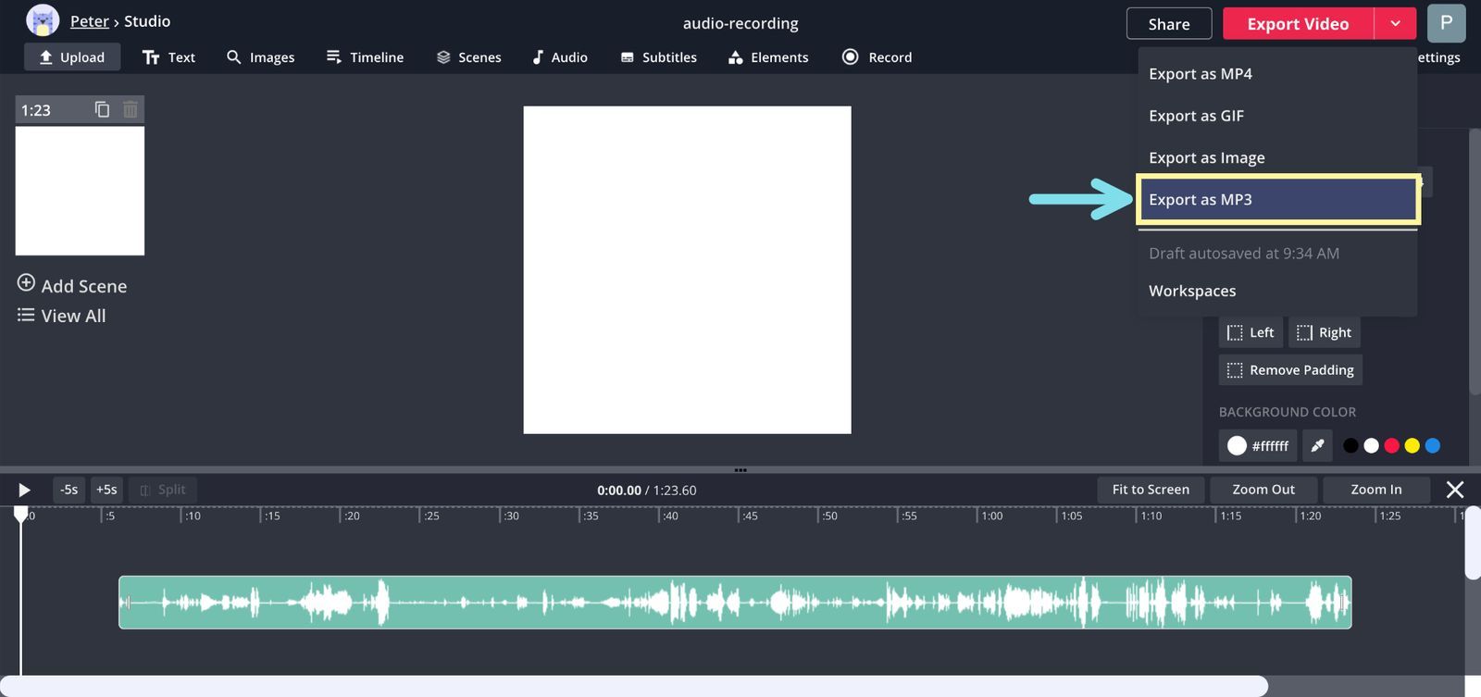
Task: Select the audio waveform clip on timeline
Action: click(735, 603)
